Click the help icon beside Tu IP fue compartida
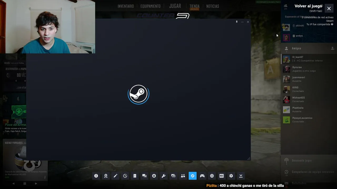337x189 pixels. tap(332, 24)
